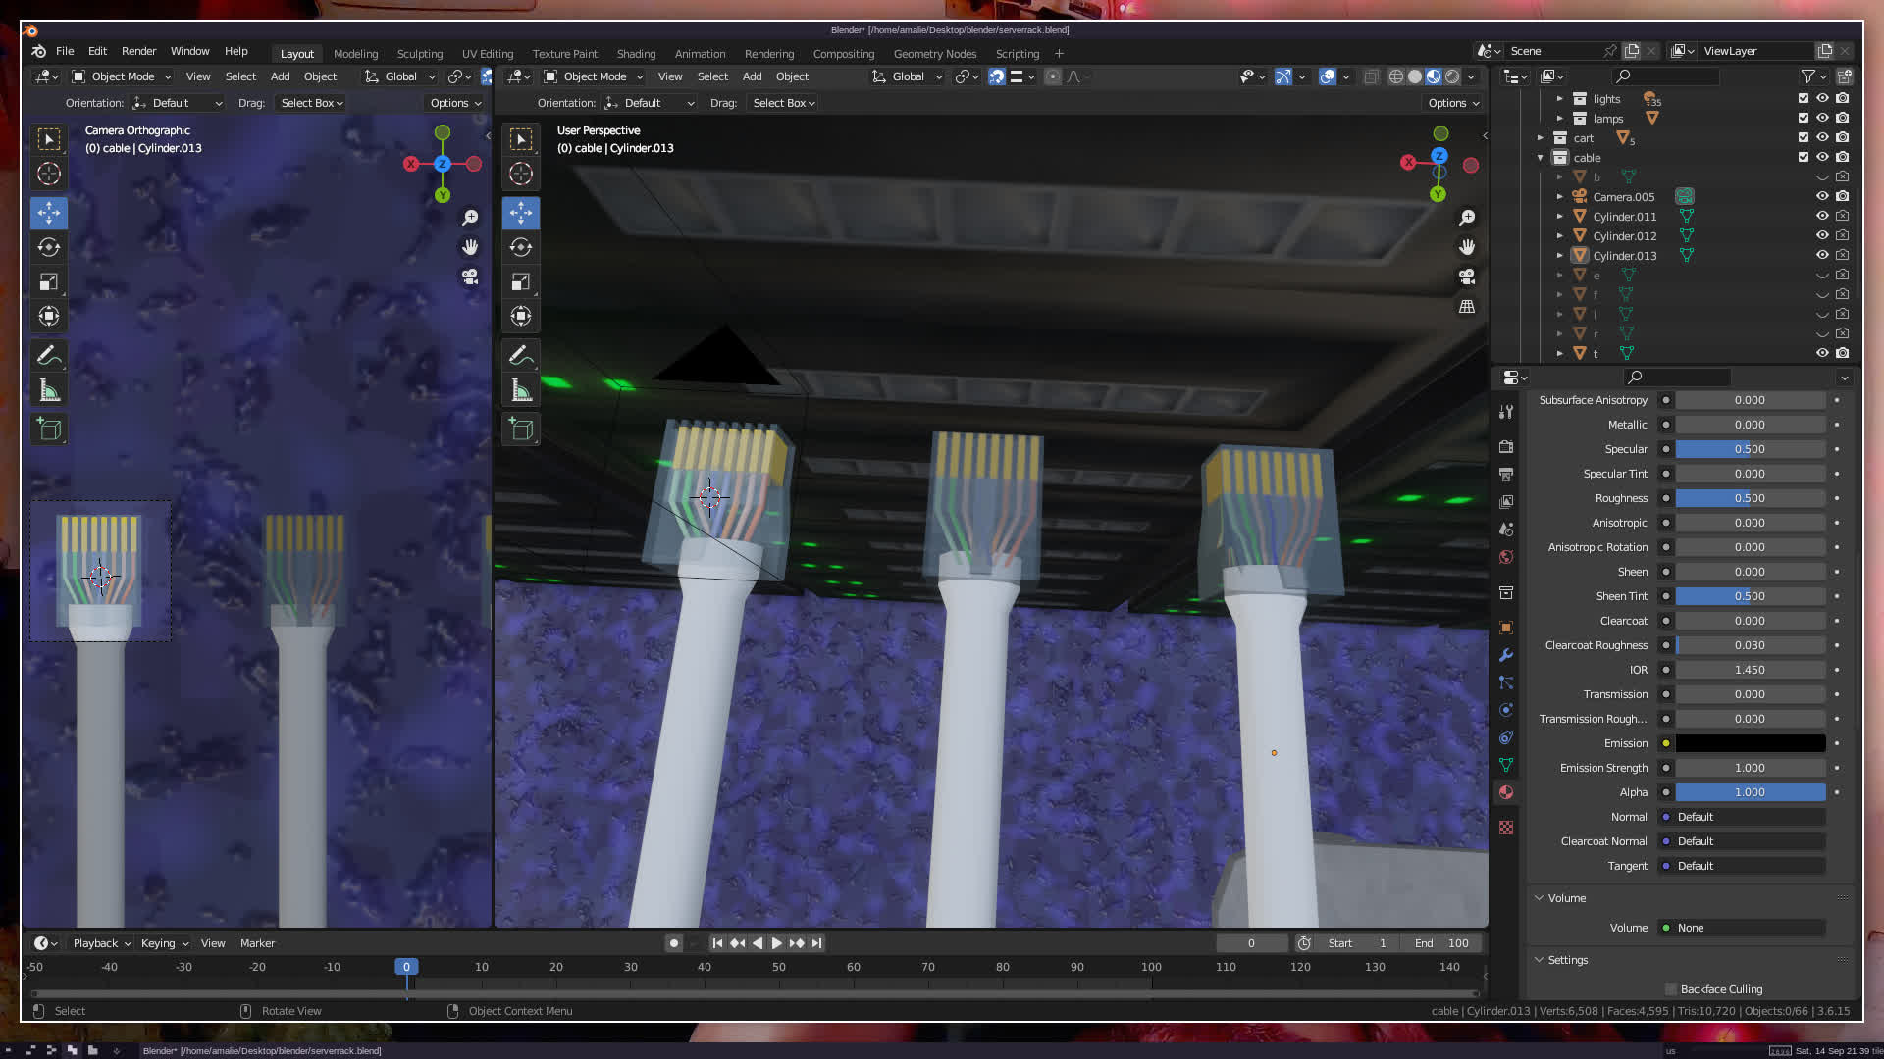Enable the Backface Culling checkbox

(1671, 989)
